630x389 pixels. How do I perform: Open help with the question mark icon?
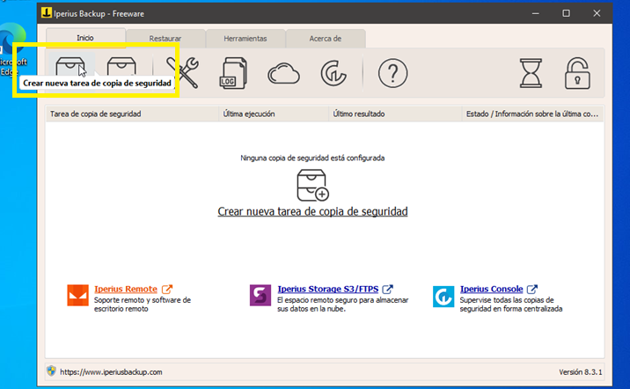[x=392, y=73]
